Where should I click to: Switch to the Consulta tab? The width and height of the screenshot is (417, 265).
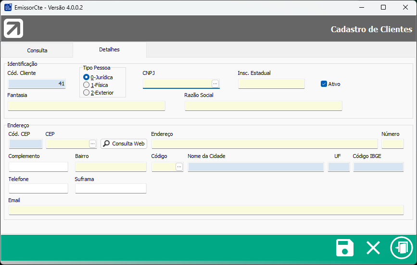tap(37, 50)
